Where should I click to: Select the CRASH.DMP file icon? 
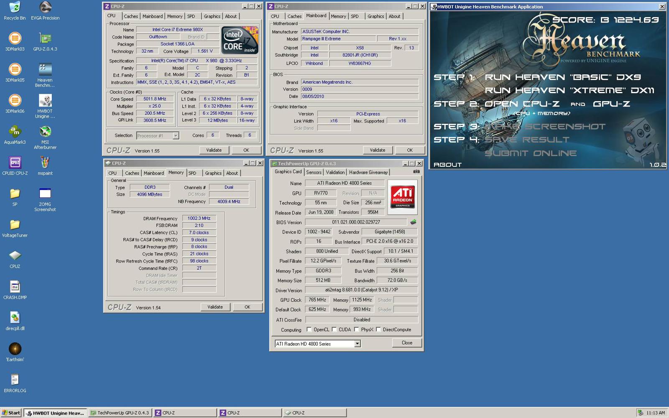[x=15, y=290]
